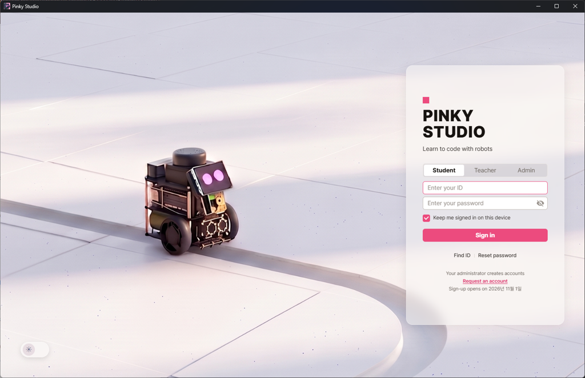Switch to the Teacher tab
585x378 pixels.
pos(485,170)
